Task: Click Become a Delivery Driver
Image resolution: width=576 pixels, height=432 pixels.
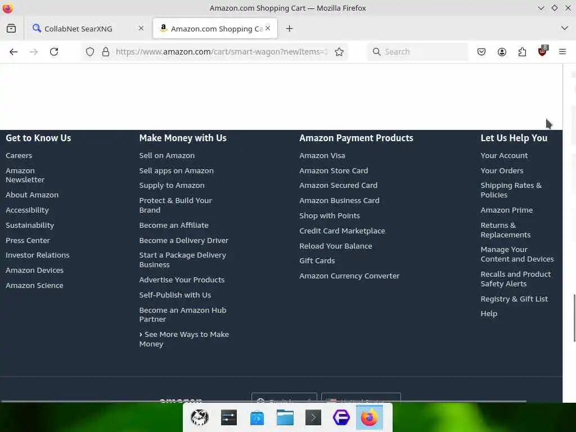Action: pos(184,240)
